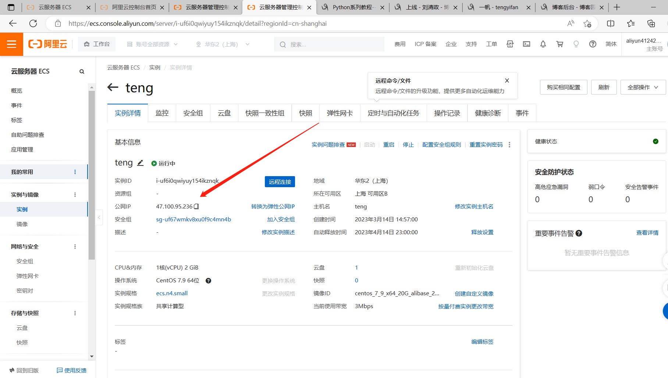
Task: Open the 快照一致性组 tab
Action: 265,113
